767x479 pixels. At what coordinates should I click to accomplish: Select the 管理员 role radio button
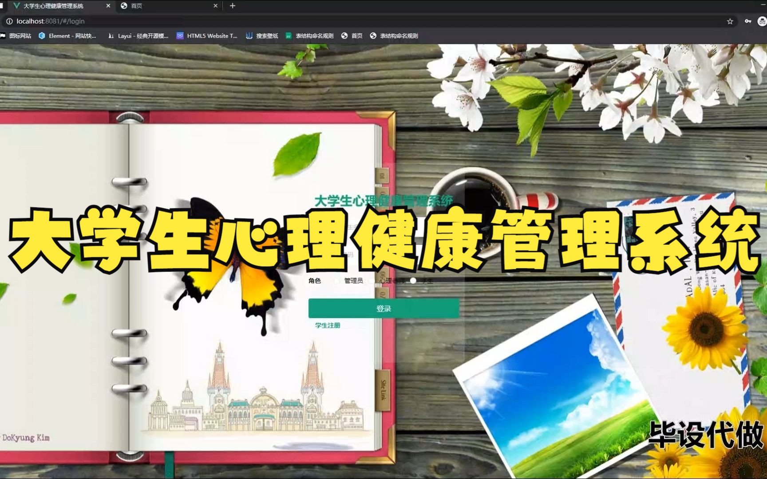pos(337,281)
